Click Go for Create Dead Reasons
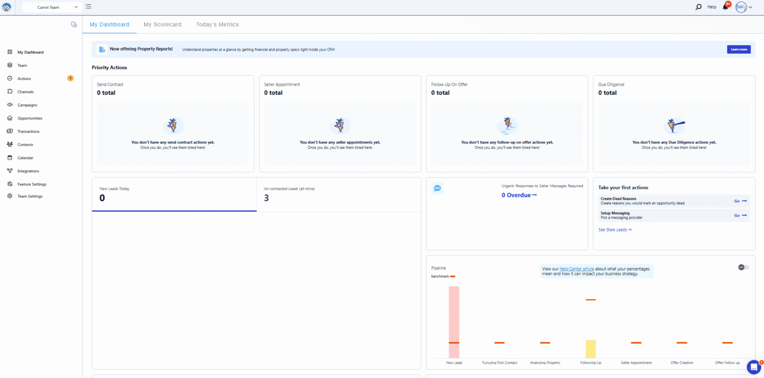The image size is (764, 378). coord(740,201)
